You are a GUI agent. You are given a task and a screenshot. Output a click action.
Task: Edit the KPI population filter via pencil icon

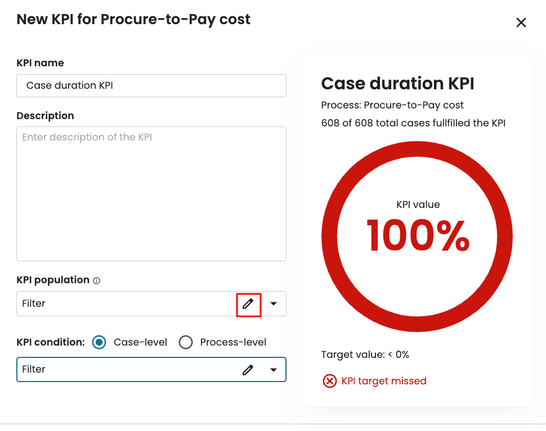[248, 304]
